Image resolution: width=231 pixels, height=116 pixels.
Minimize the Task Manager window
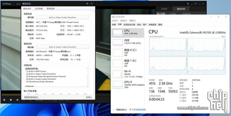pos(211,17)
